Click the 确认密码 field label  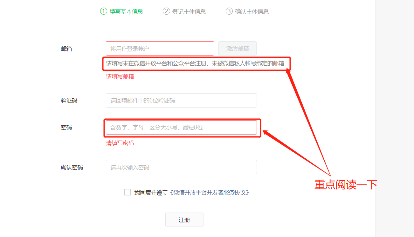pyautogui.click(x=72, y=168)
